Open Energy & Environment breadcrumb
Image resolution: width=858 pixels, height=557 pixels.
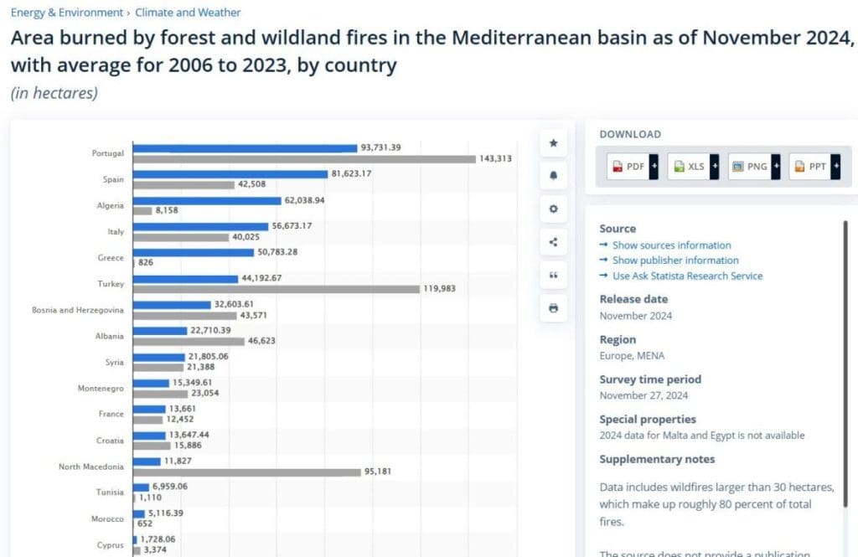66,13
